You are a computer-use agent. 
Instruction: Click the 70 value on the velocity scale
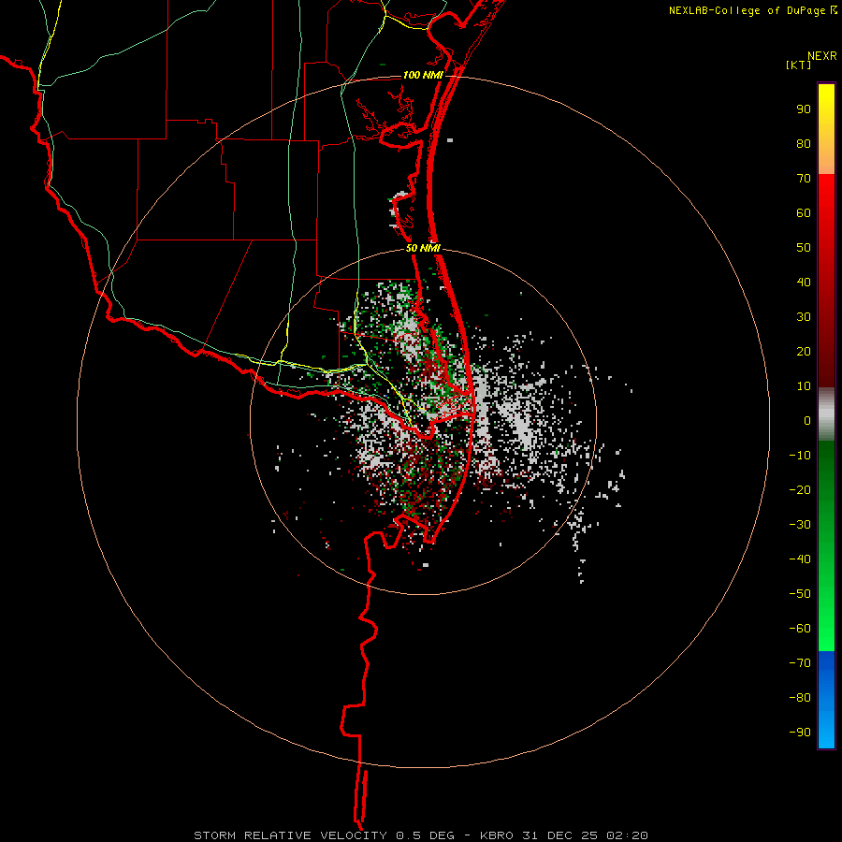[x=804, y=179]
